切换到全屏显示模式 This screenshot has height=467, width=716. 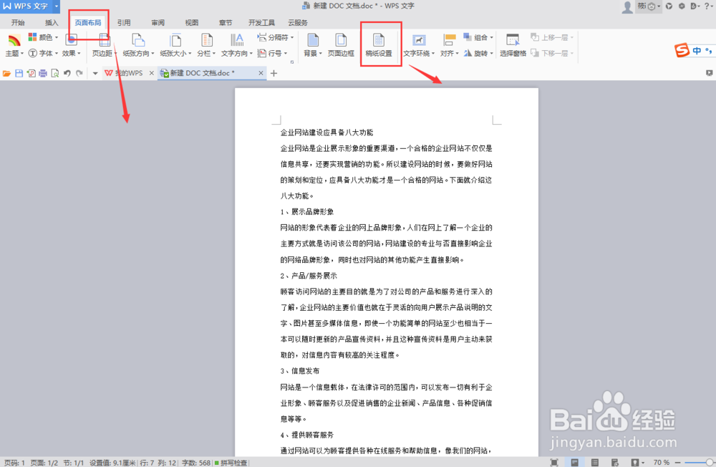coord(554,462)
